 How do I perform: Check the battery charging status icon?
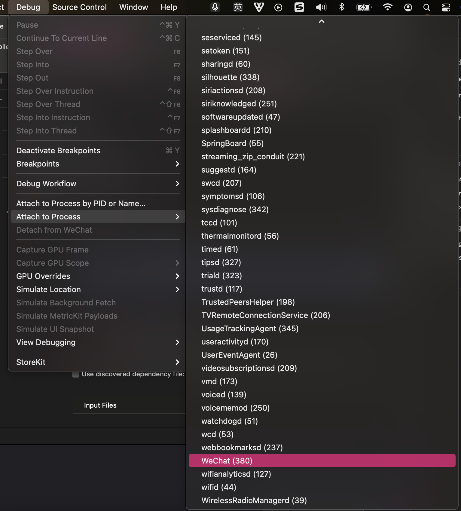point(364,7)
